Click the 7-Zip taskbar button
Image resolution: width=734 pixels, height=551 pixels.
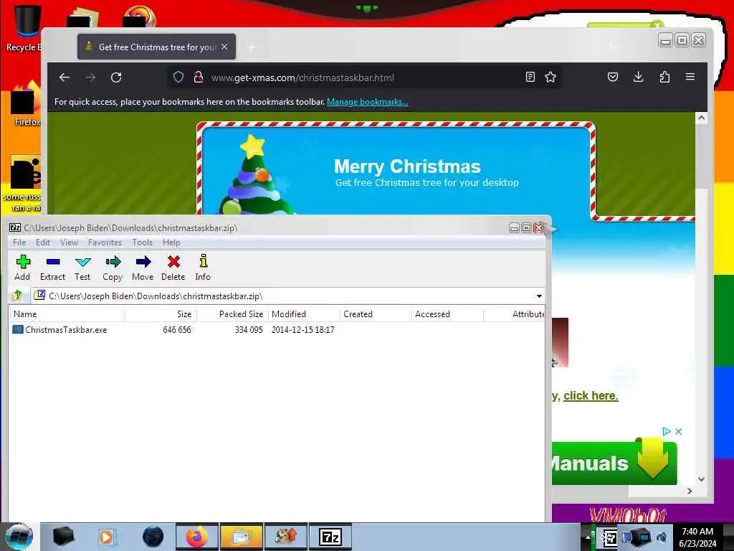[330, 537]
